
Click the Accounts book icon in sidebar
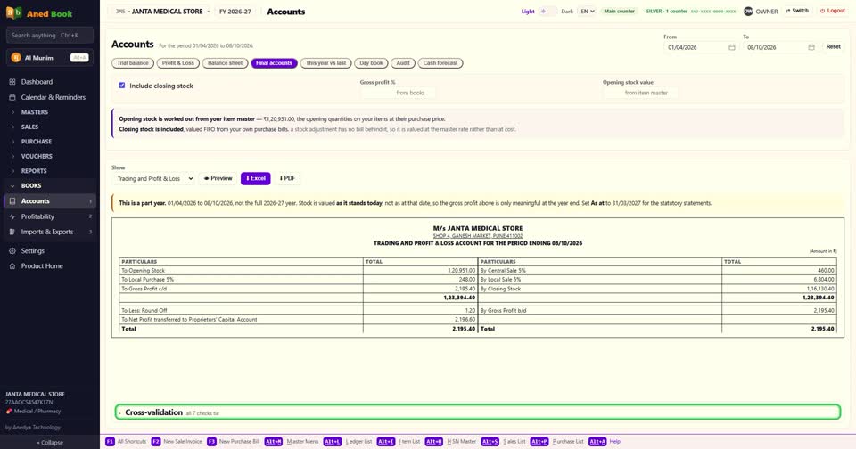pos(12,201)
